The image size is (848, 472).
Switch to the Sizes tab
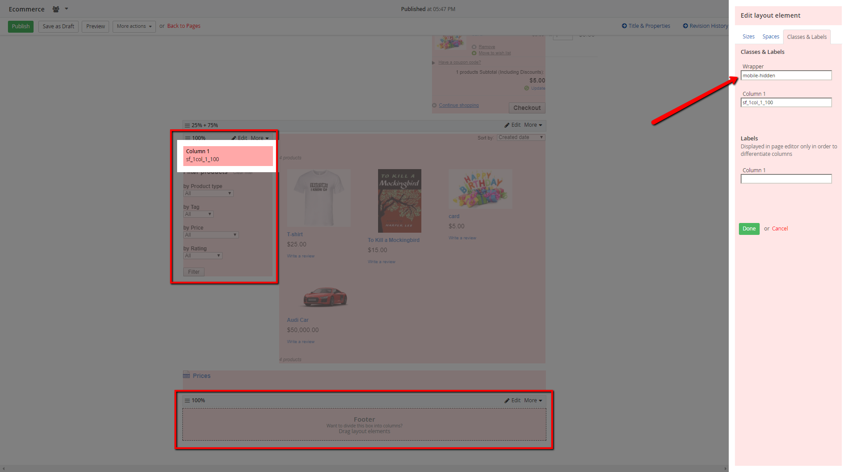[x=748, y=37]
